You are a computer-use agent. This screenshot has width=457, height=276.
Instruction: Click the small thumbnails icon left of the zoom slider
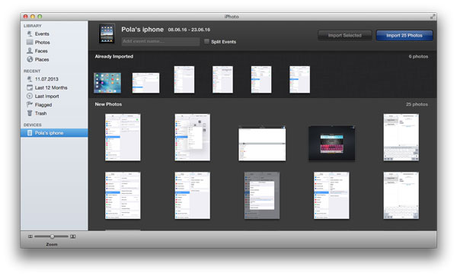pos(30,236)
